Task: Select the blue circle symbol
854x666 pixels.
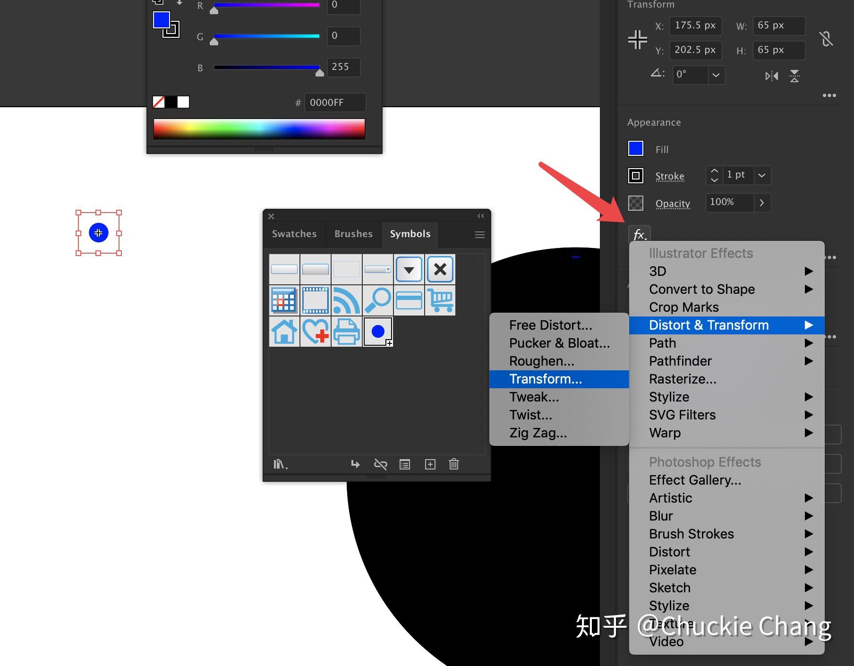Action: [378, 331]
